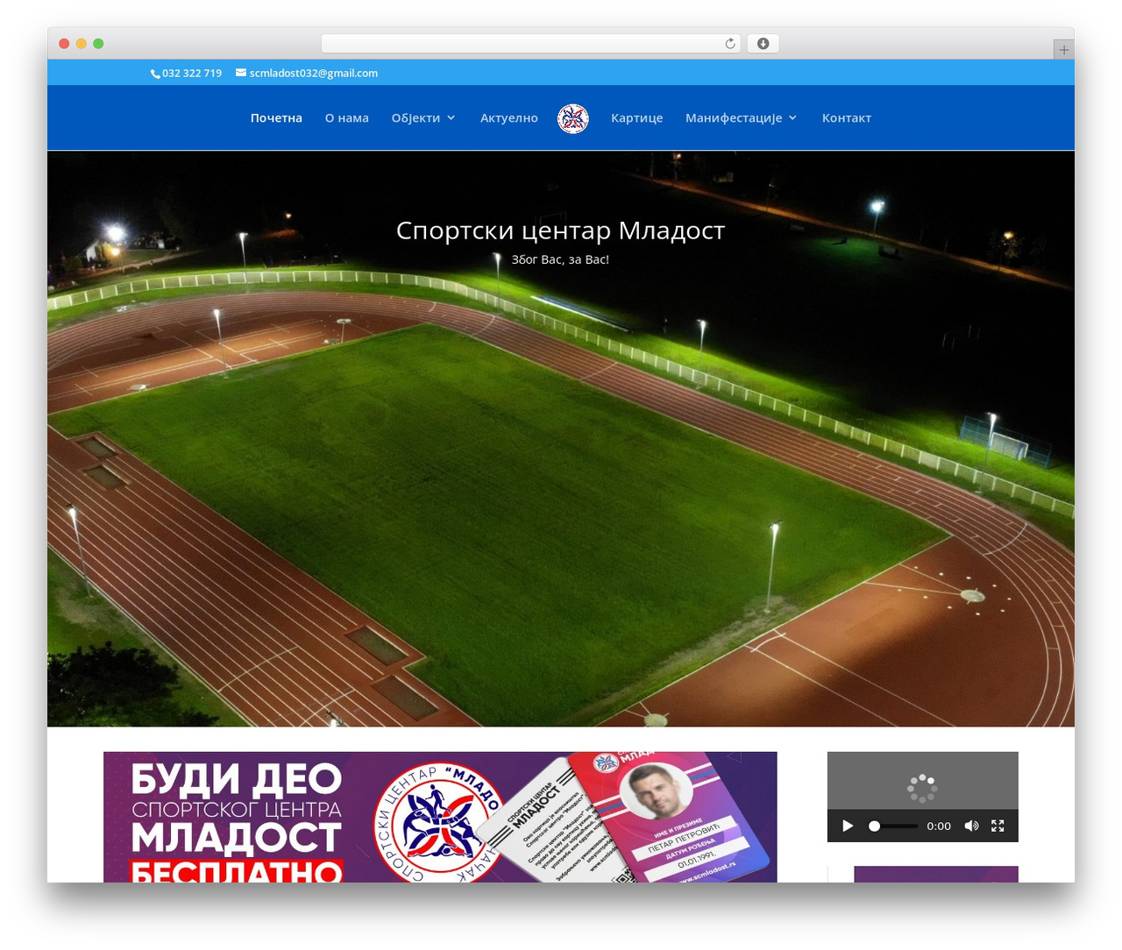Close the browser window with the red button
The height and width of the screenshot is (950, 1122).
pos(64,44)
